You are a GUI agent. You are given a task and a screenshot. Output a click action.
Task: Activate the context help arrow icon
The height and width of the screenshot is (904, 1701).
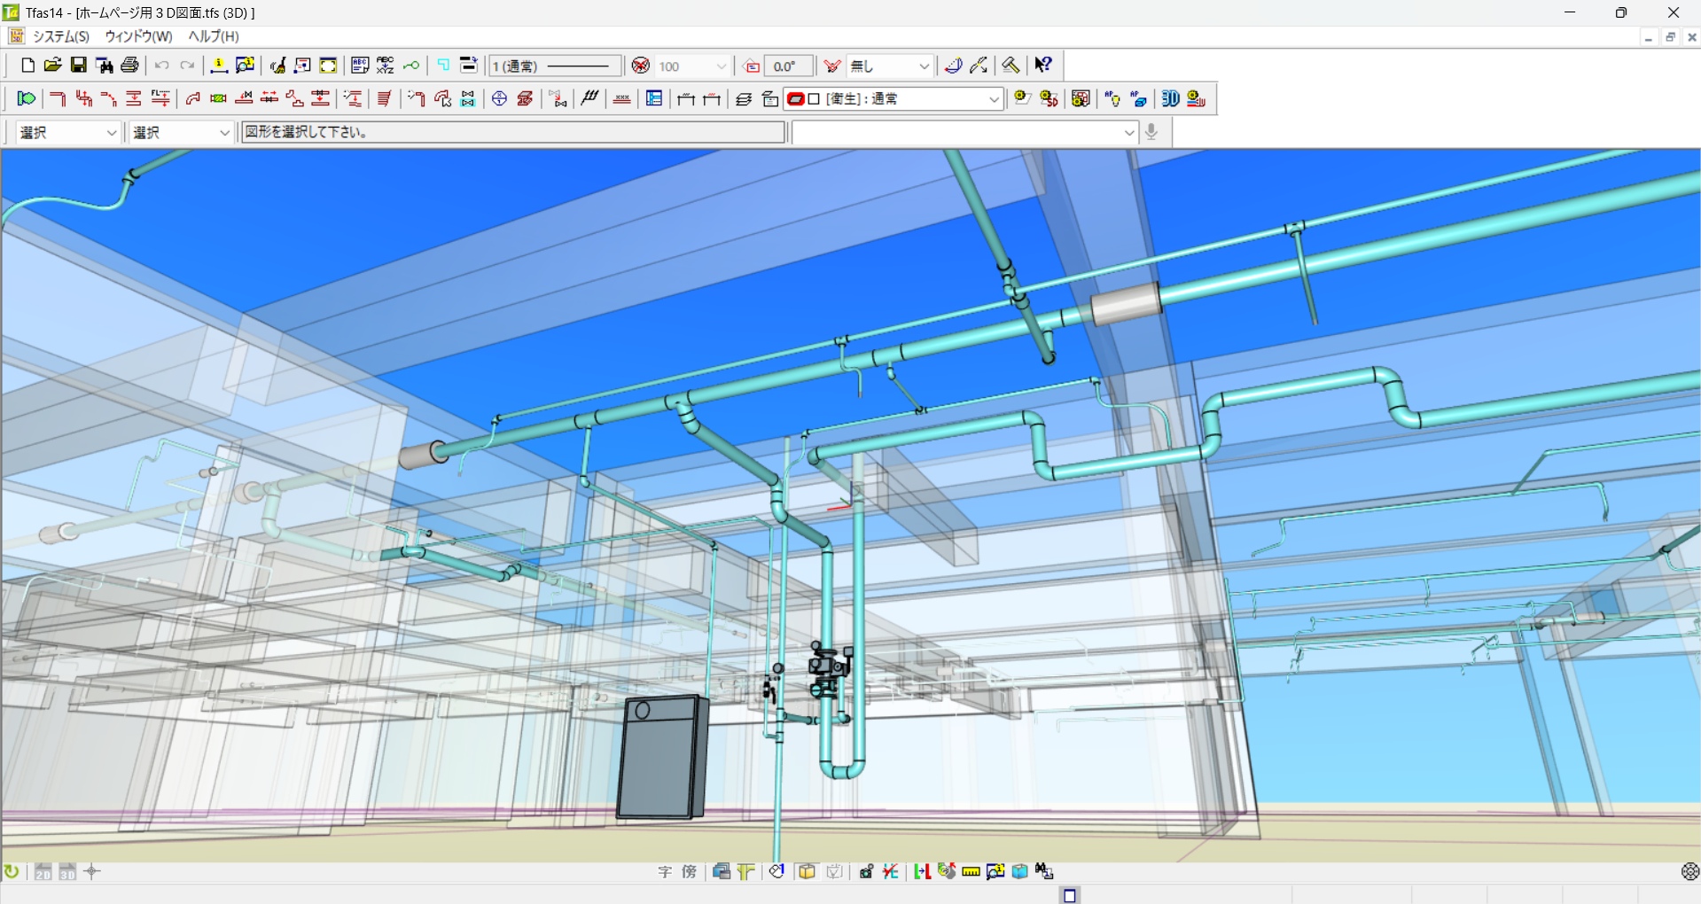1042,65
